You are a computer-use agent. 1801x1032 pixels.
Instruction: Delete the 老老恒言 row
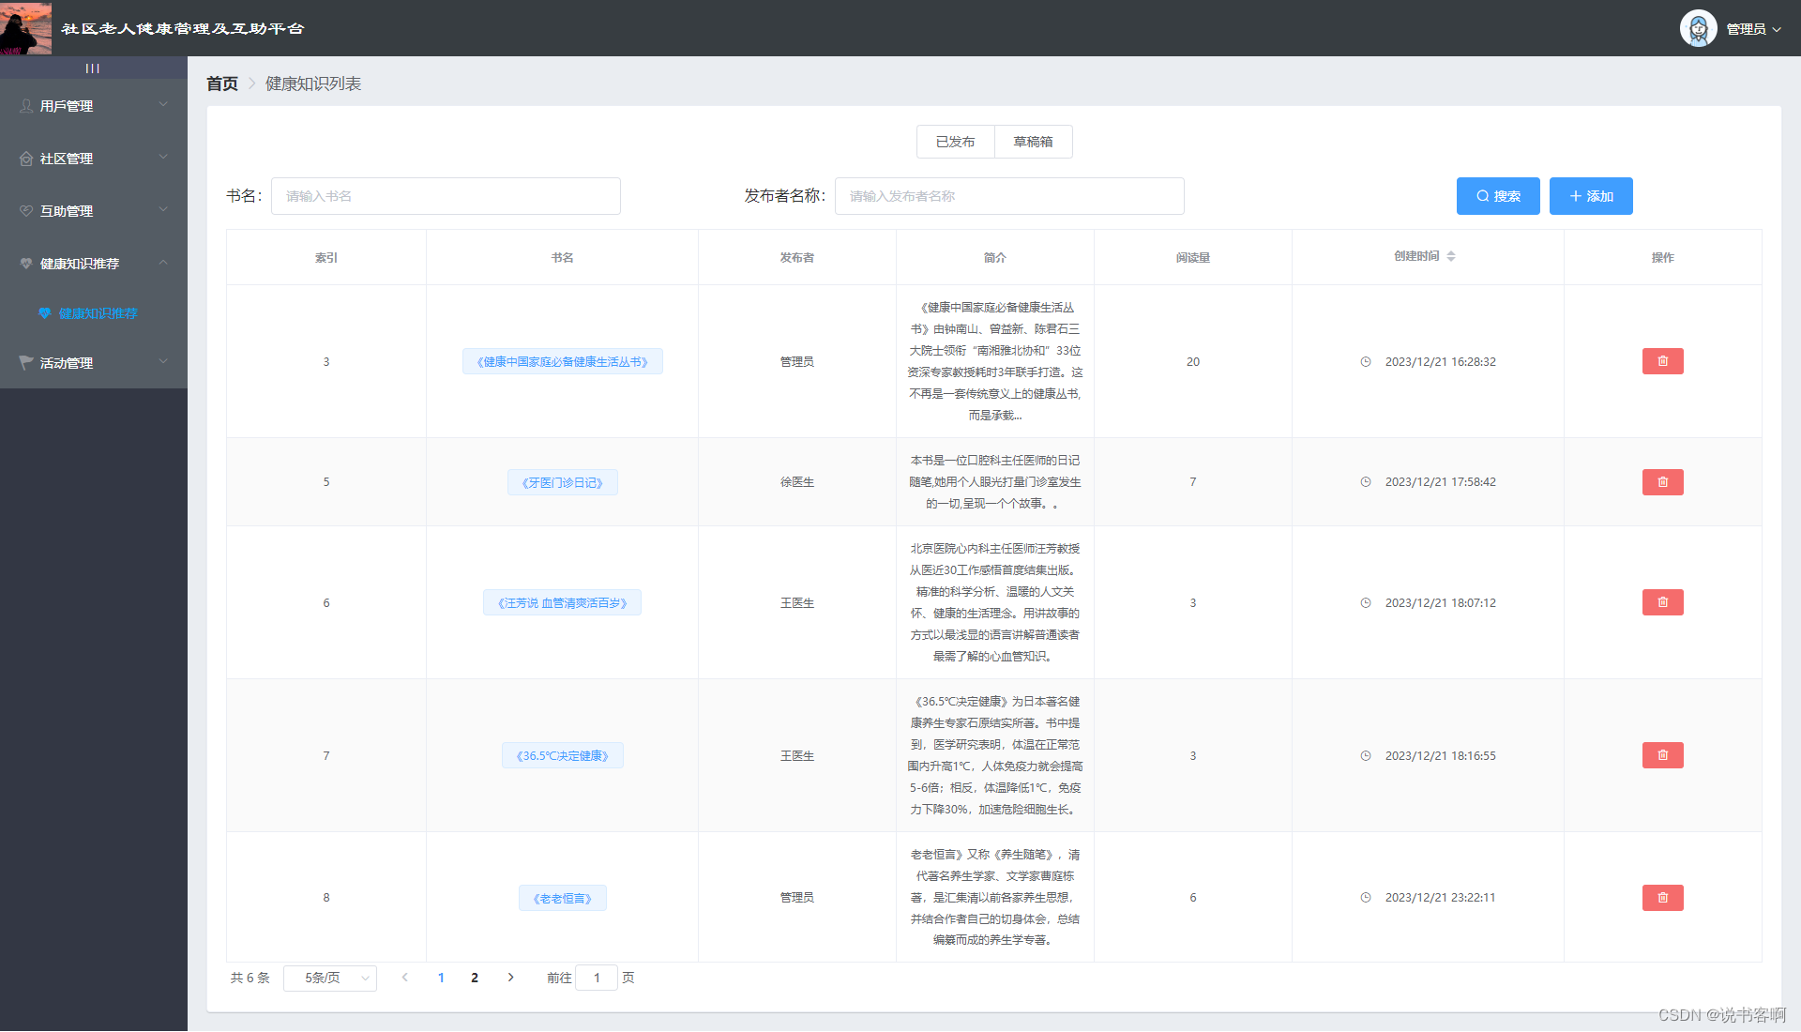click(x=1662, y=898)
